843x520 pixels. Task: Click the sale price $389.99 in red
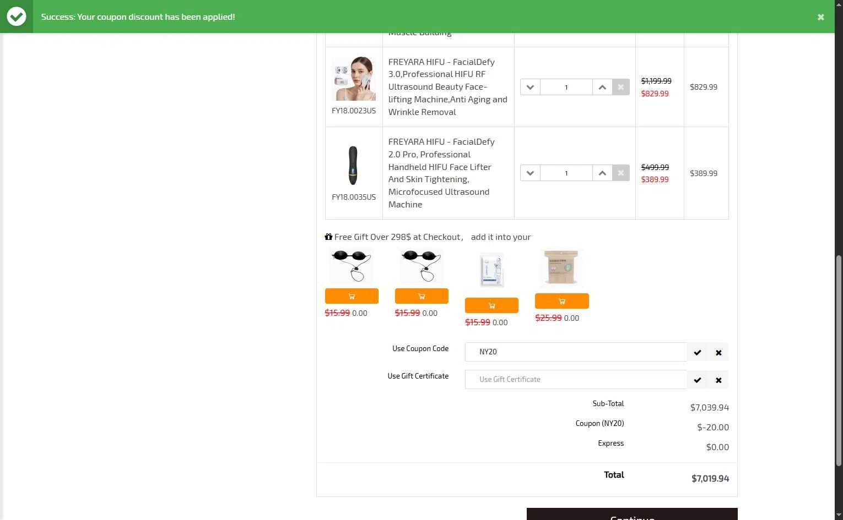point(655,179)
